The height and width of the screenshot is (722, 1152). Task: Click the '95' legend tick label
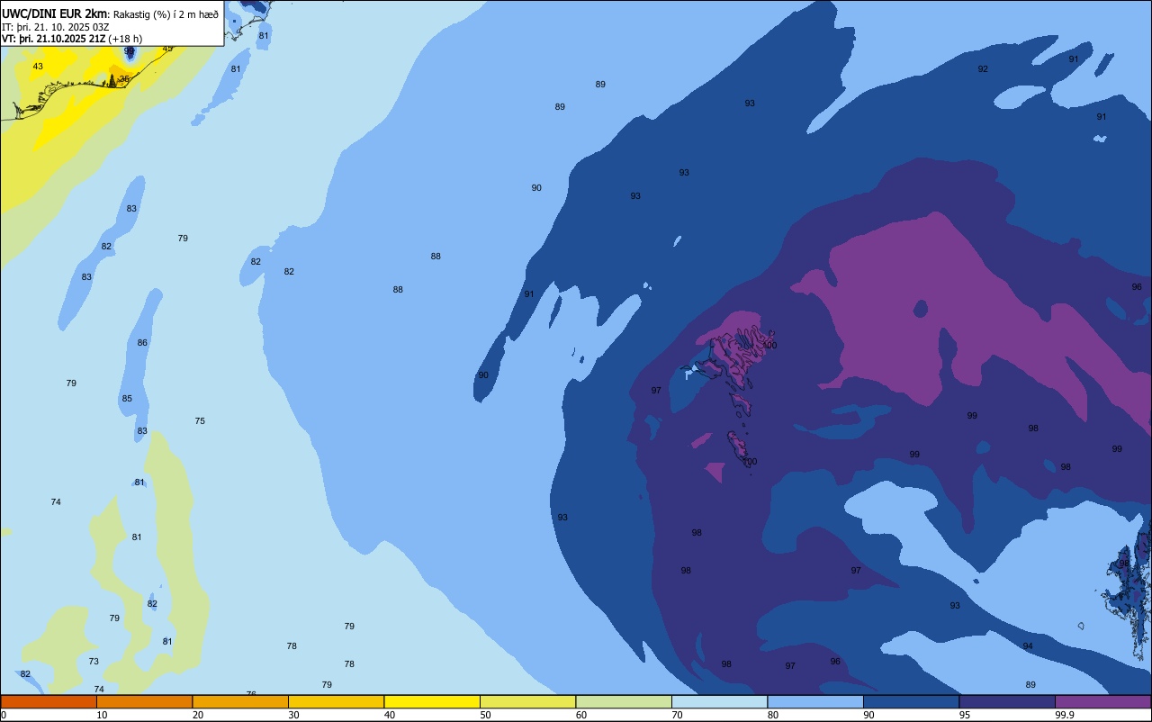click(x=965, y=715)
